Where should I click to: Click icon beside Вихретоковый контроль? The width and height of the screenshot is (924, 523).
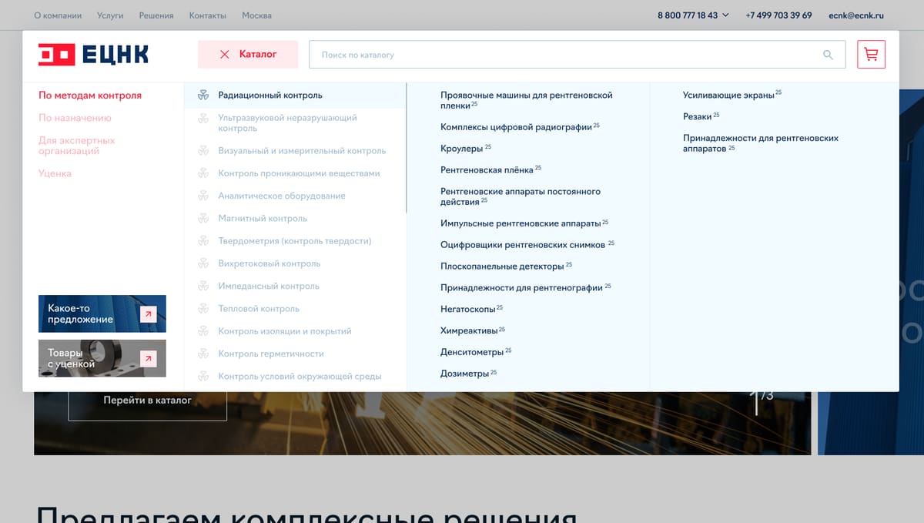(203, 263)
